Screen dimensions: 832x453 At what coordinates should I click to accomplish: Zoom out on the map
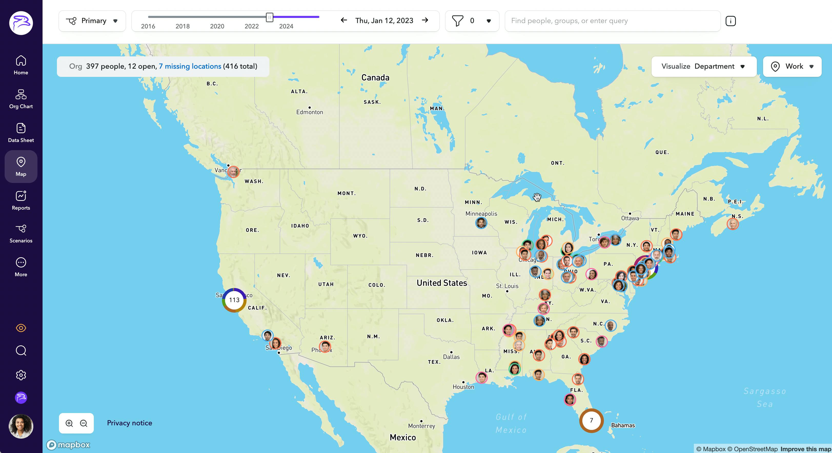(x=84, y=423)
